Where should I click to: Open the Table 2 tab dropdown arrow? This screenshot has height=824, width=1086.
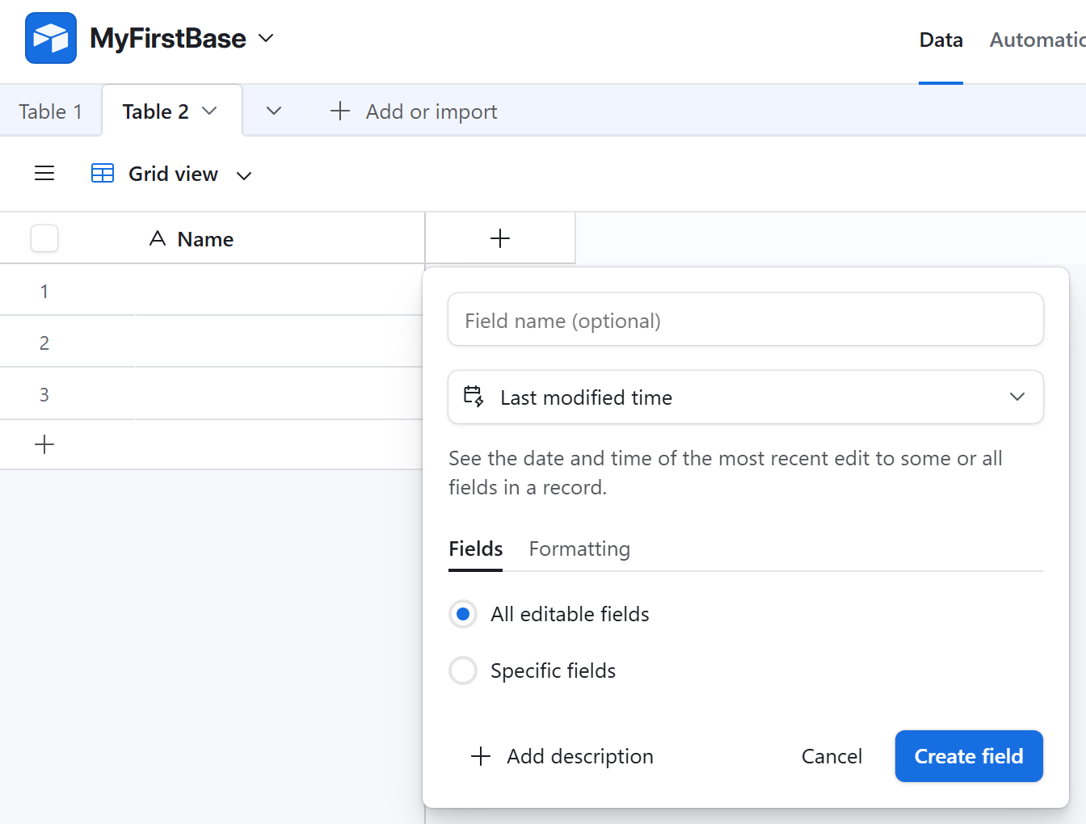click(210, 111)
